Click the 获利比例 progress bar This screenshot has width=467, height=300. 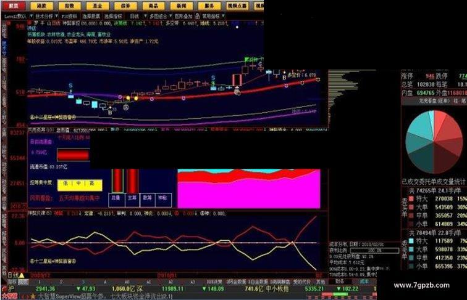[374, 251]
